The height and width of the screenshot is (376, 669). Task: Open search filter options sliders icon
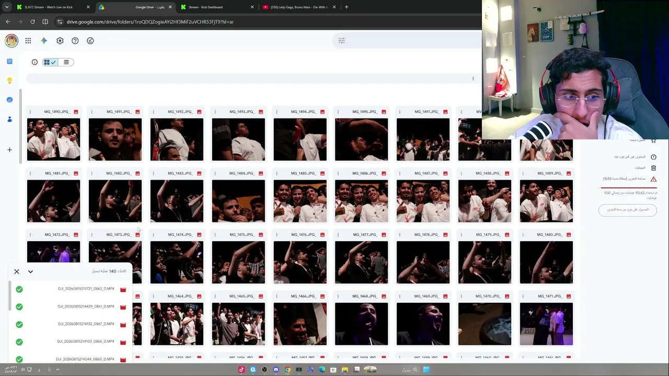(342, 41)
